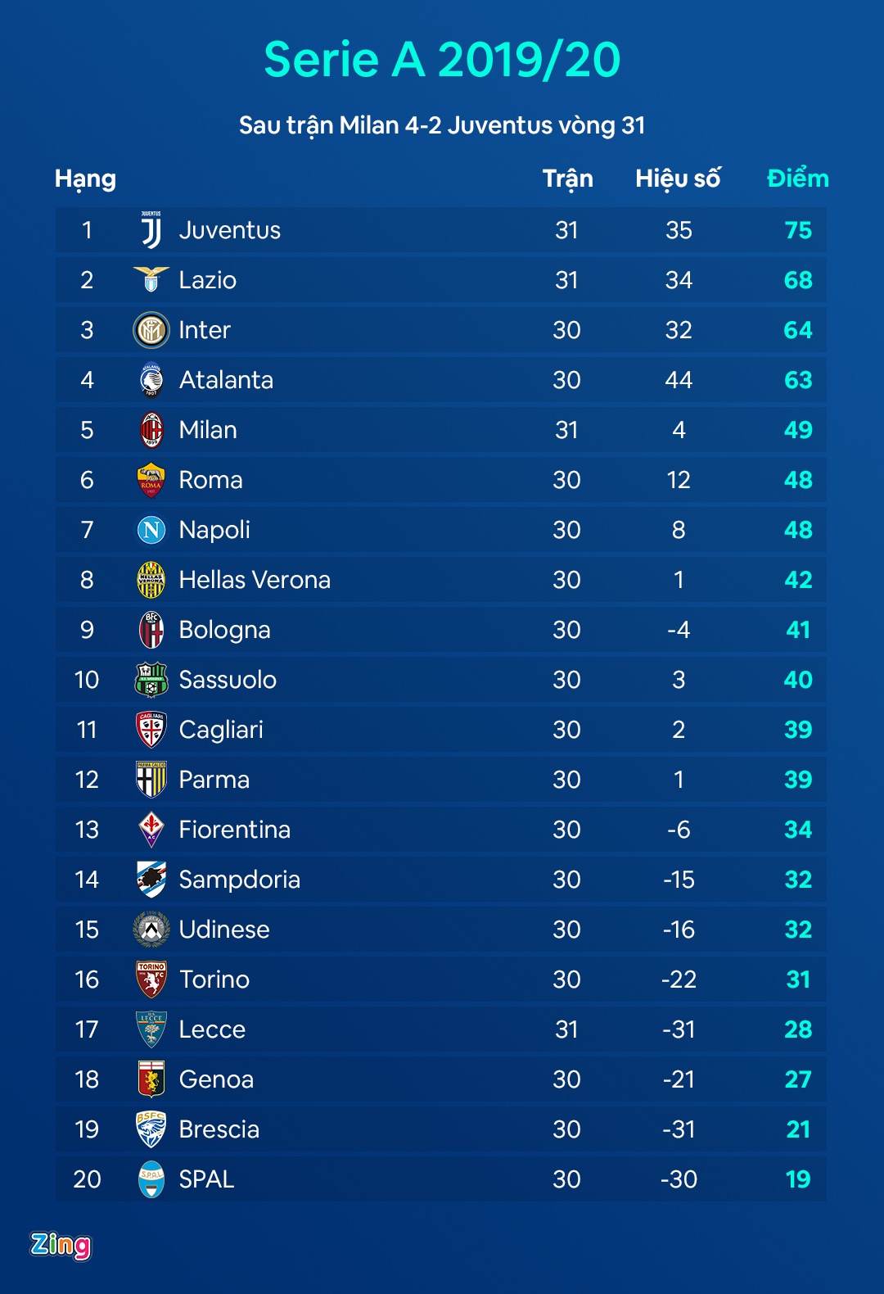Click the Torino bull crest
This screenshot has height=1294, width=884.
click(x=151, y=980)
